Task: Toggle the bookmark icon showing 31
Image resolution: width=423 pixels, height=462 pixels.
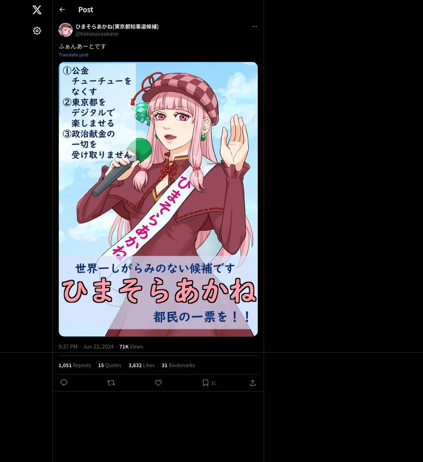Action: (x=209, y=383)
